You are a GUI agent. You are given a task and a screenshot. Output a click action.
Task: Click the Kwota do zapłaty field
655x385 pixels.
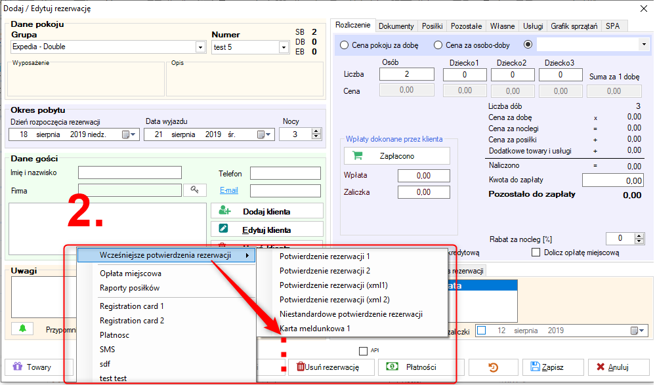(x=612, y=180)
